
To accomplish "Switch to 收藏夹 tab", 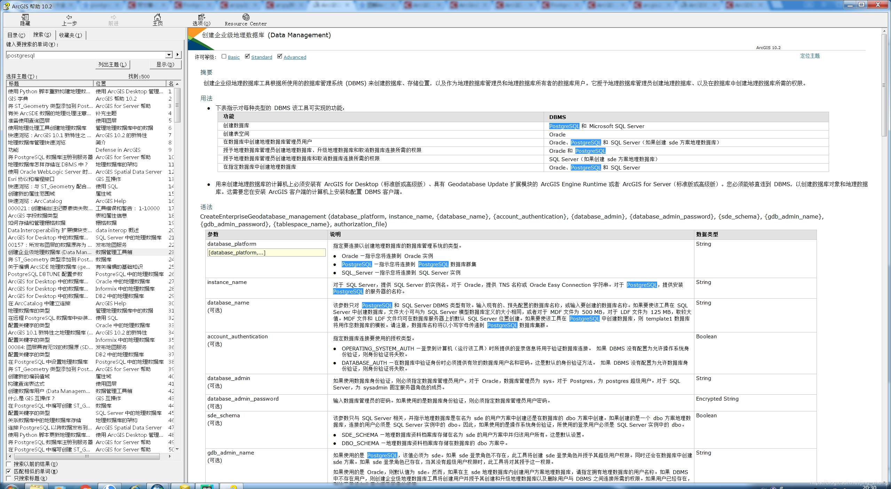I will 70,35.
